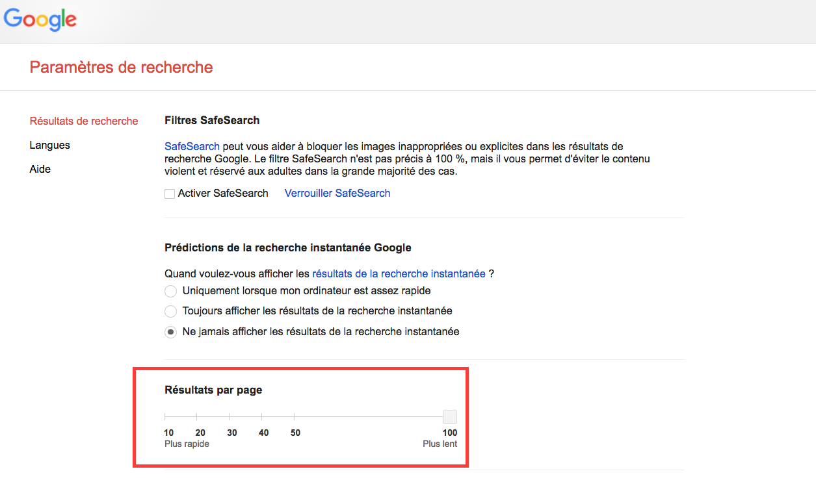Image resolution: width=816 pixels, height=480 pixels.
Task: Open the Résultats de recherche section
Action: 84,121
